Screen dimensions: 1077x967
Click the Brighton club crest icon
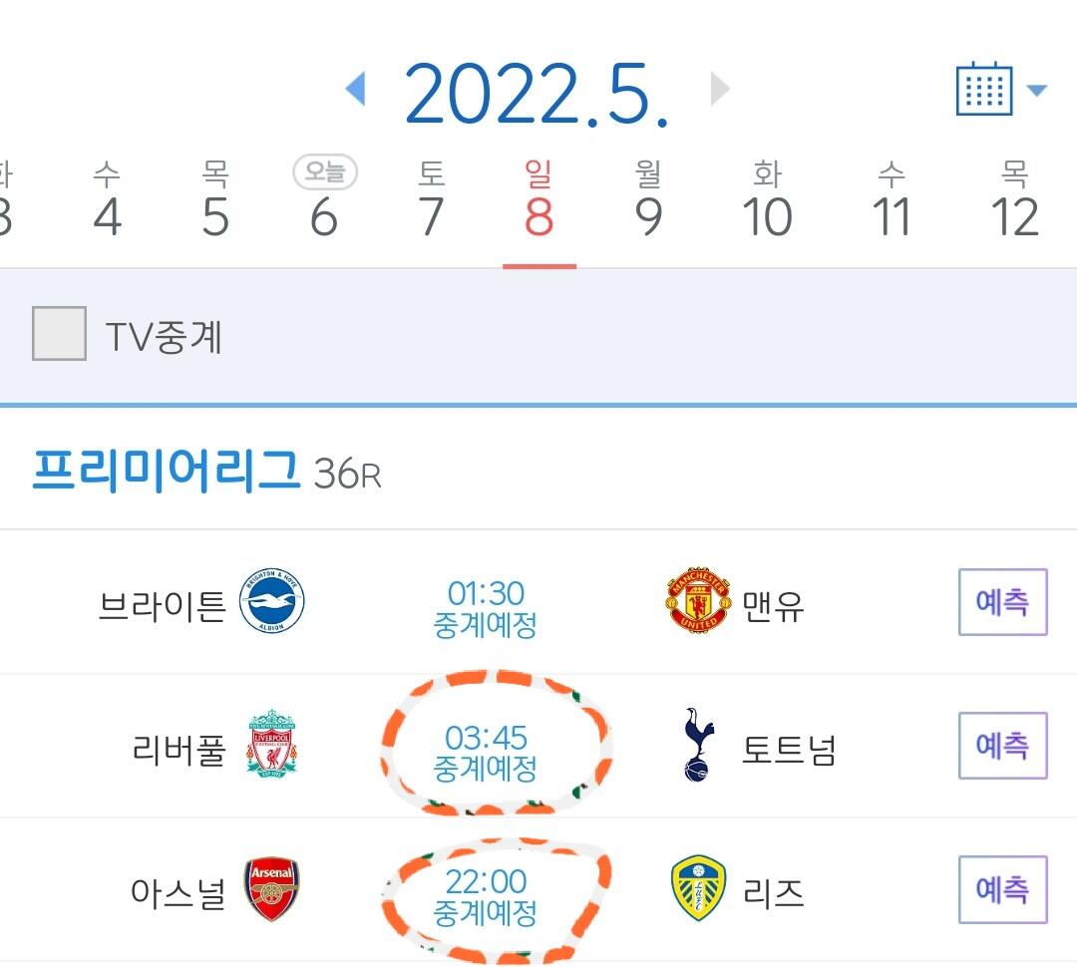click(272, 603)
